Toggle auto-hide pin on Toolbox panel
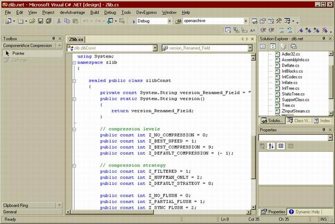The image size is (335, 224). coord(53,39)
